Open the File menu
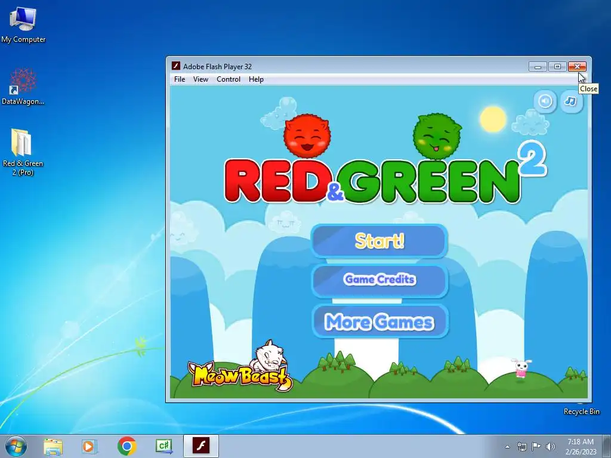The height and width of the screenshot is (458, 611). [x=179, y=79]
